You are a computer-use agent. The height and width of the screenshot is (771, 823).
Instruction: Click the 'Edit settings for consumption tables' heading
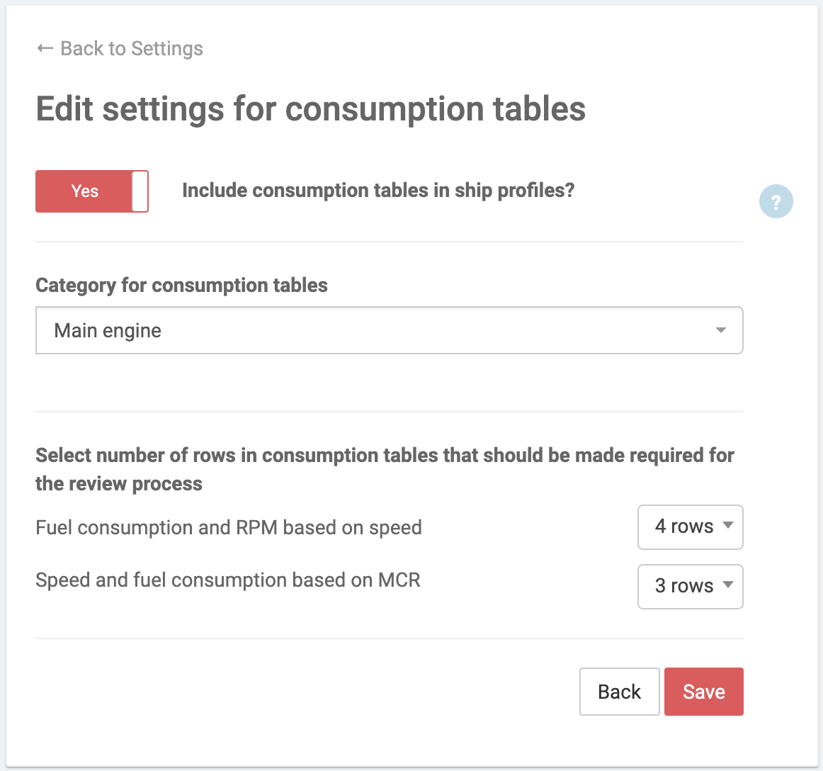[x=311, y=109]
